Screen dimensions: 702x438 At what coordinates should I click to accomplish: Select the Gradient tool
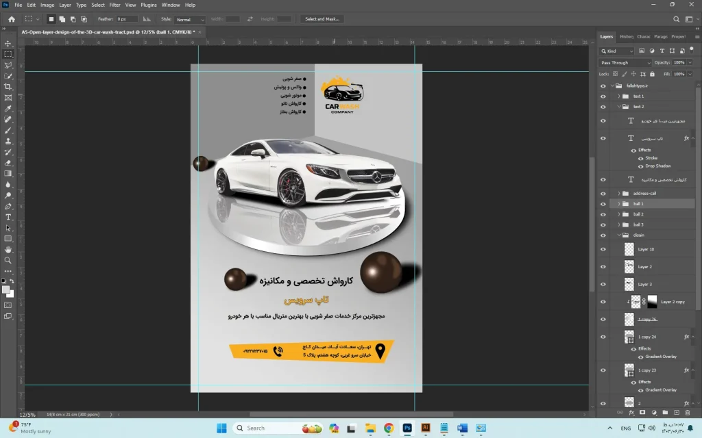(x=8, y=173)
